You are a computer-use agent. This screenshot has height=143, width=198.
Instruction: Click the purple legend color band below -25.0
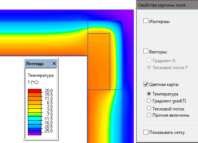(34, 134)
